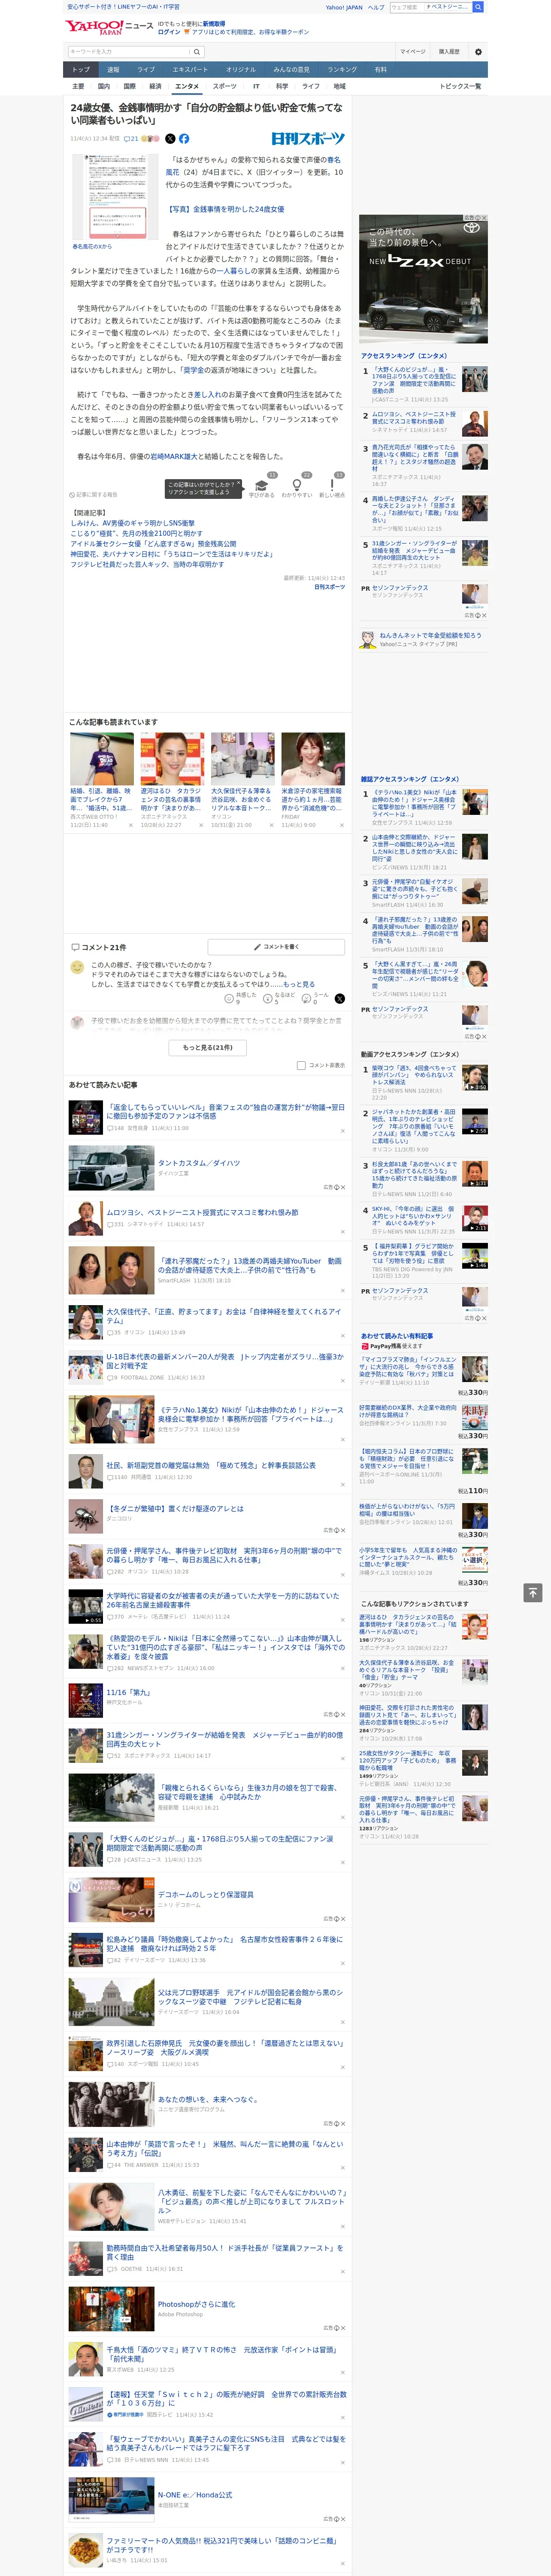Click うーん reaction on first comment
This screenshot has height=2576, width=551.
point(315,998)
